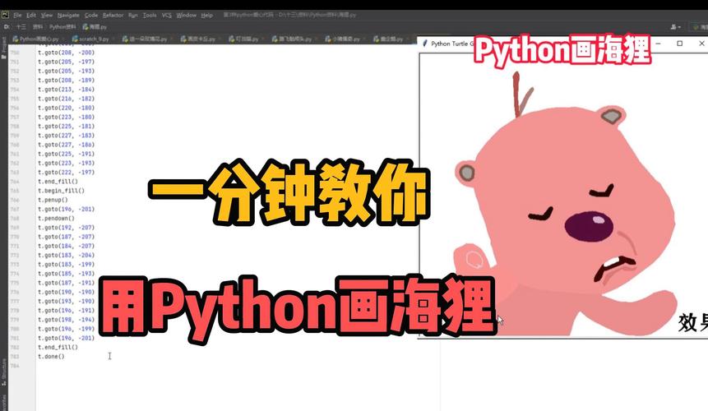Open the View menu
Image resolution: width=708 pixels, height=411 pixels.
tap(47, 15)
